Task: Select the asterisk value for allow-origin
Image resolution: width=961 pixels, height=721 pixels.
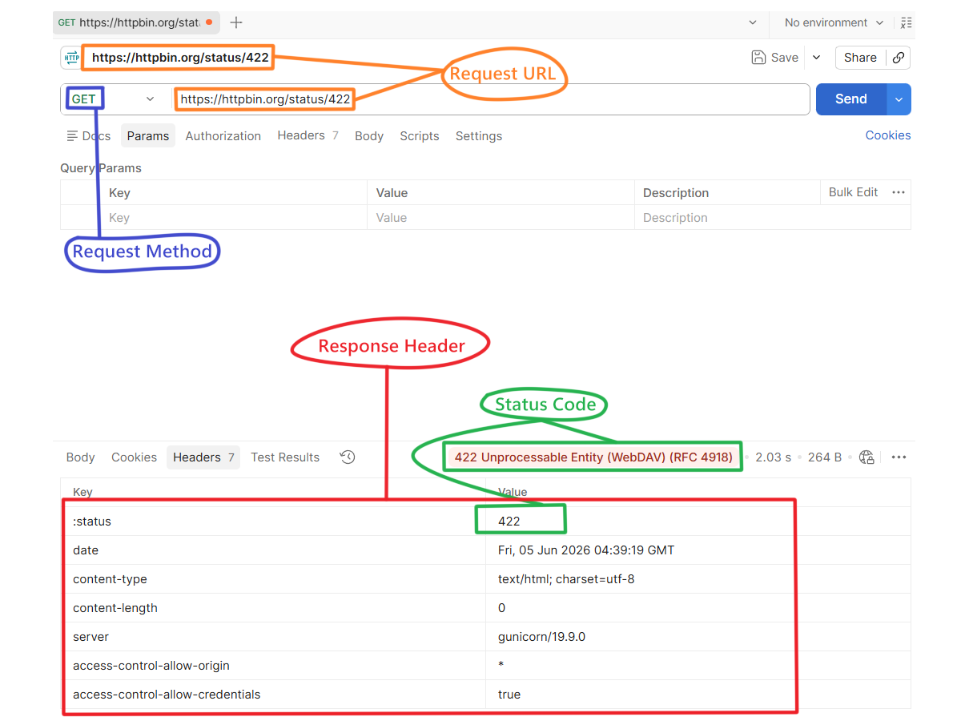Action: click(x=501, y=666)
